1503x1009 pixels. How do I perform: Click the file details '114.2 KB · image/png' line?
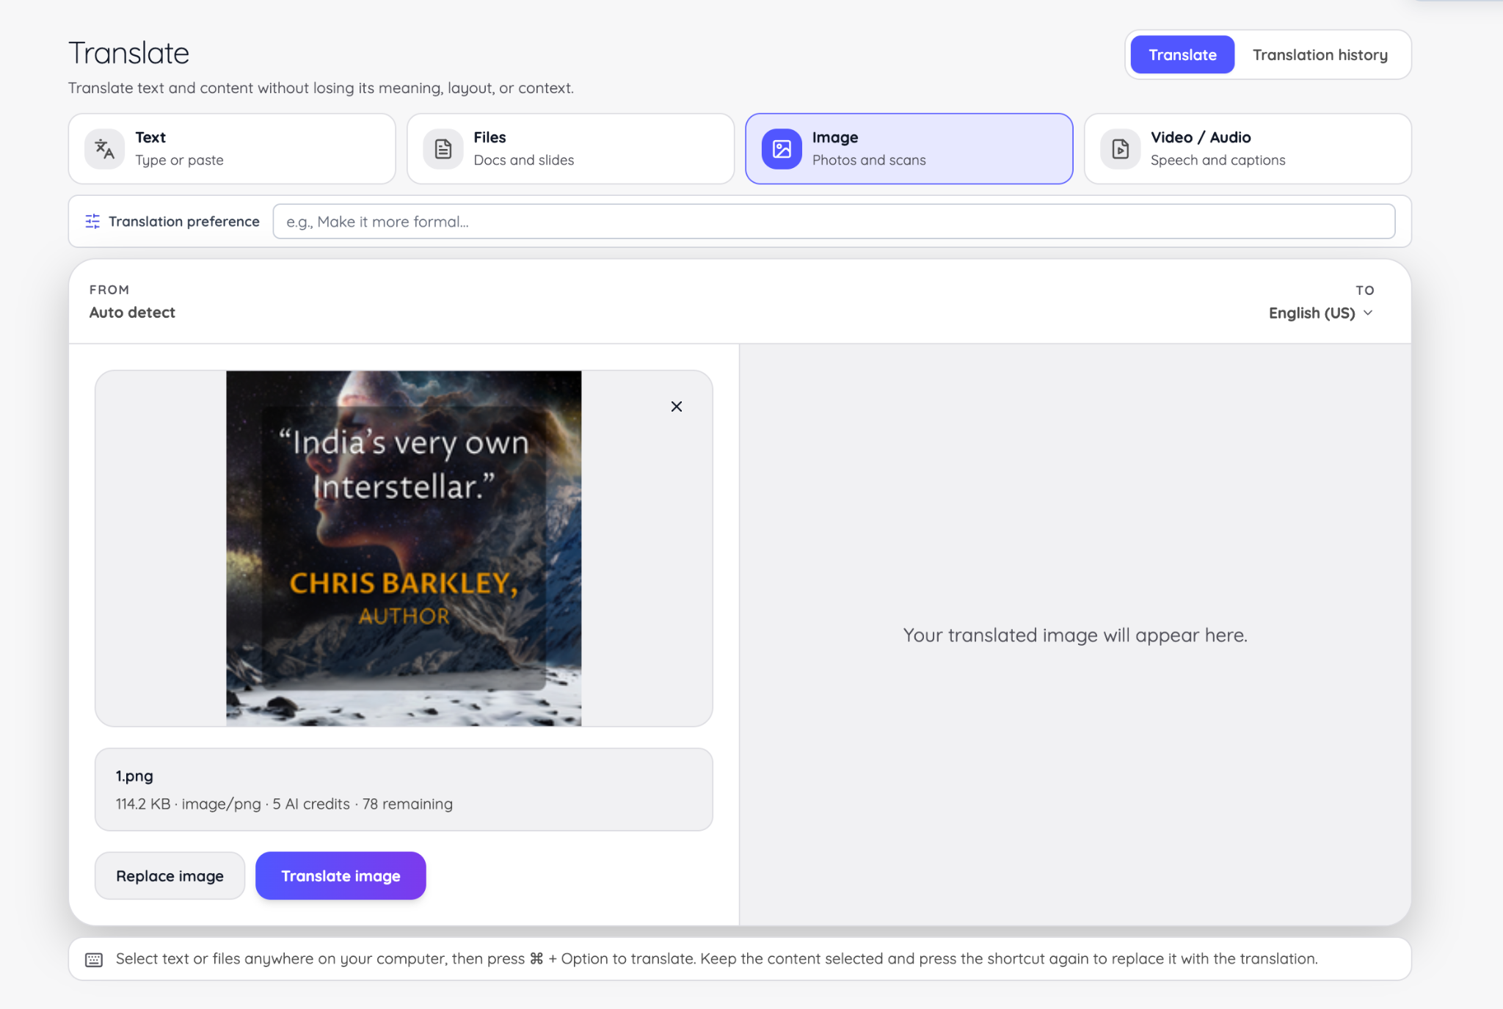tap(284, 804)
